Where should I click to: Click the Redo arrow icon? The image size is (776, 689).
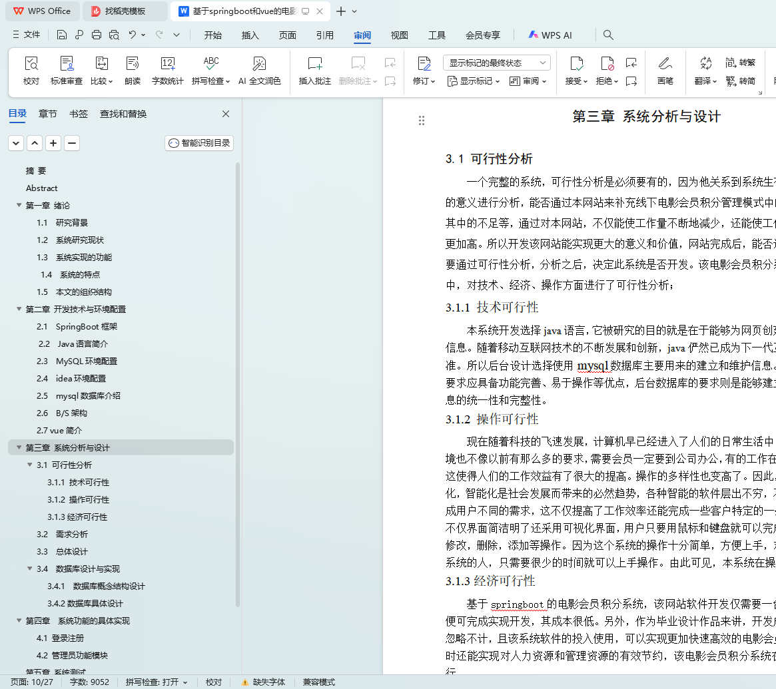point(159,35)
